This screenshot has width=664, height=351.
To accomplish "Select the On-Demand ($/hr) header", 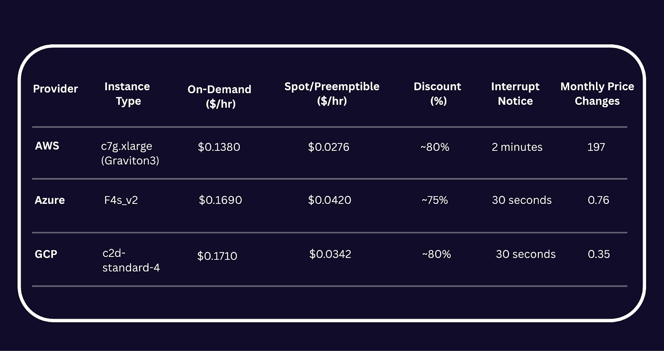I will (x=220, y=96).
